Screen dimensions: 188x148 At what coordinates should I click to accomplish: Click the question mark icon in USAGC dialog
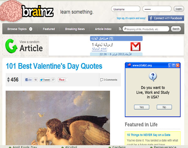[x=153, y=77]
